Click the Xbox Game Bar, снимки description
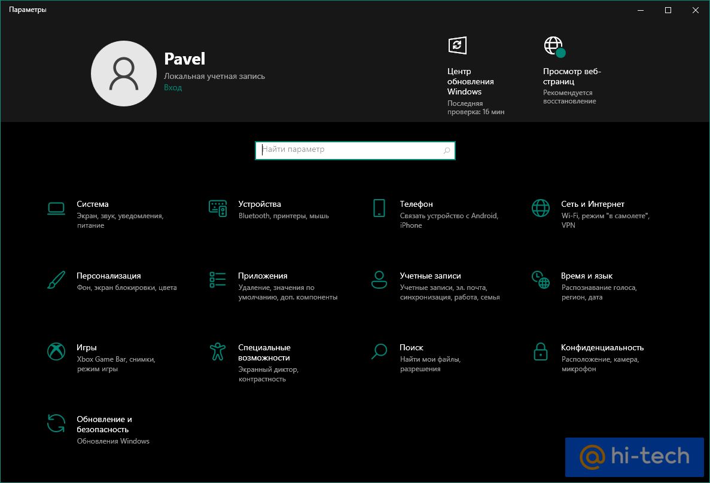 [116, 364]
